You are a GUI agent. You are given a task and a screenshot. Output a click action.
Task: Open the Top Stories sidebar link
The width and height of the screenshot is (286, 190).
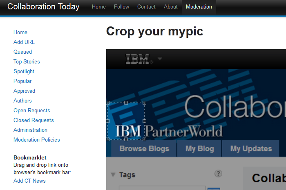pyautogui.click(x=27, y=61)
